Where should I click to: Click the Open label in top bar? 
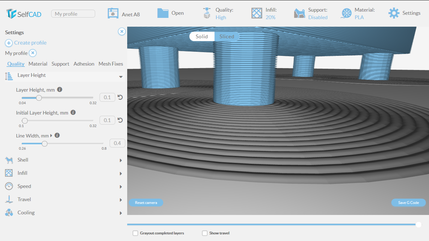[178, 13]
